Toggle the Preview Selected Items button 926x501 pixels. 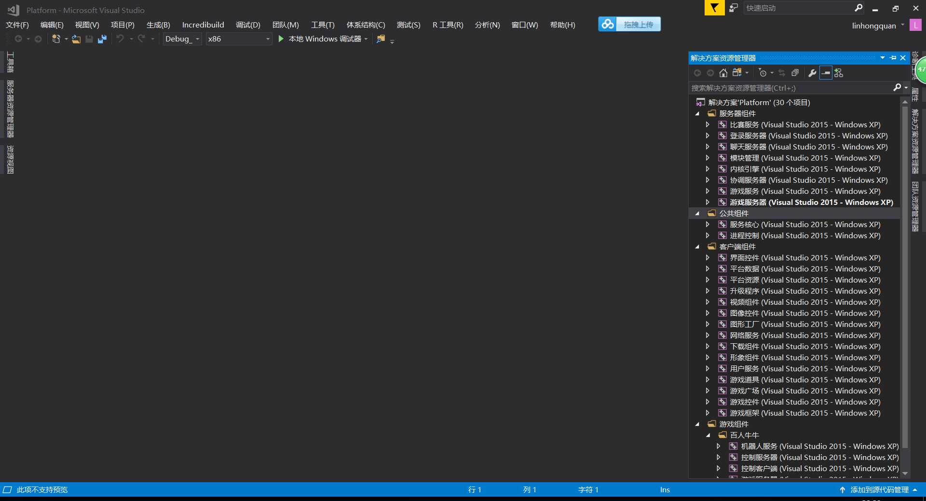click(826, 73)
